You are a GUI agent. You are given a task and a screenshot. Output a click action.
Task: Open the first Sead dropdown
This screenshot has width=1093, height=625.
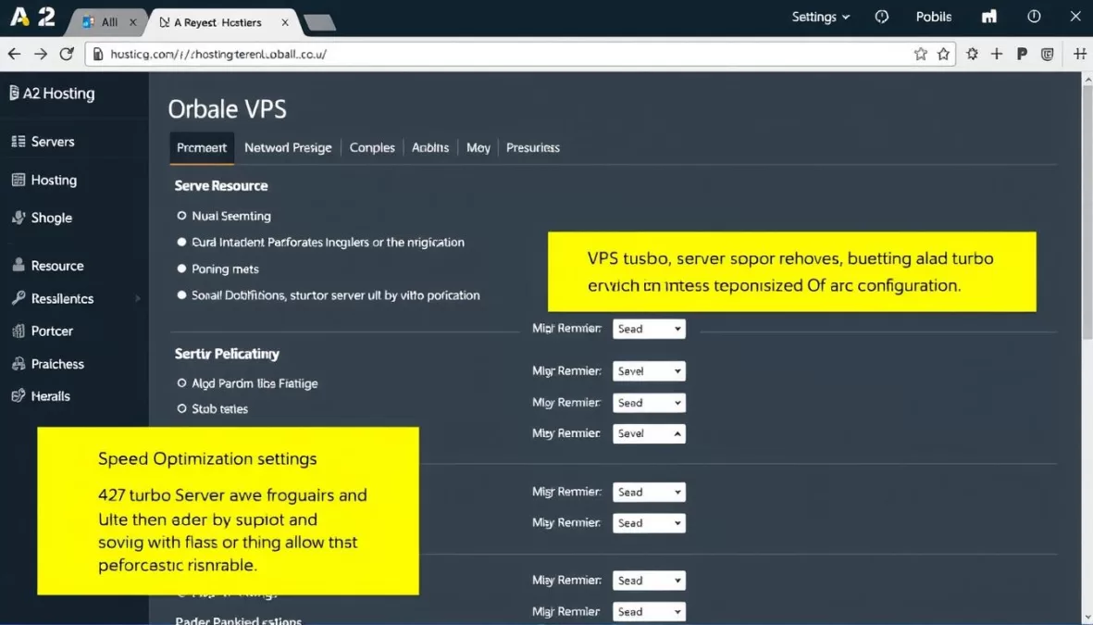coord(649,328)
